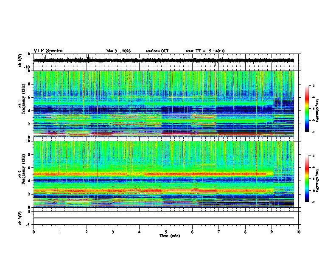Image resolution: width=336 pixels, height=260 pixels.
Task: Click the time-axis tick label "7"
Action: [x=219, y=232]
